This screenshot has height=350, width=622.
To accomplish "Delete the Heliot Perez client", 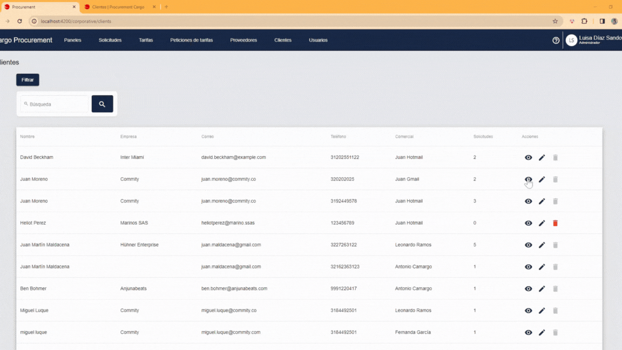I will click(x=555, y=223).
